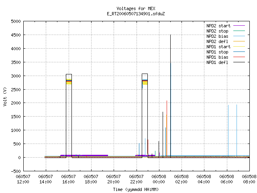Viewport: 257px width, 193px height.
Task: Click the y-axis tick value 1500
Action: (16, 117)
